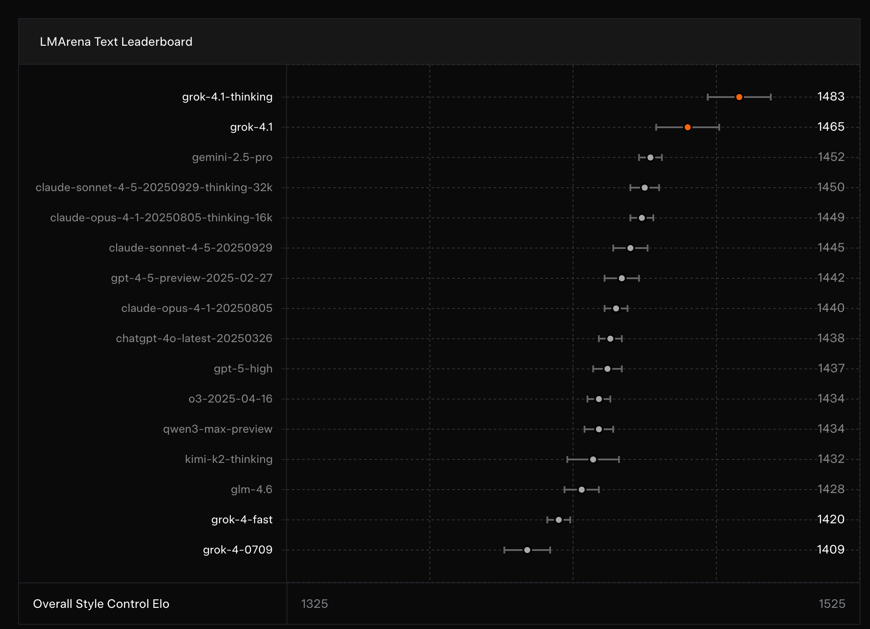Image resolution: width=870 pixels, height=629 pixels.
Task: Click the LMArena Text Leaderboard title
Action: pyautogui.click(x=116, y=42)
